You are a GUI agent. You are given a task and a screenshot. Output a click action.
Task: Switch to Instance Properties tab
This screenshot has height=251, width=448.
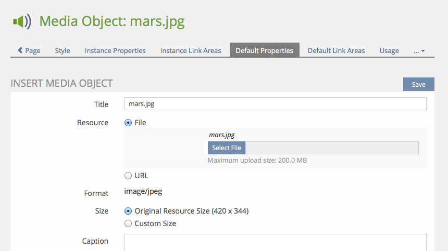click(x=115, y=50)
